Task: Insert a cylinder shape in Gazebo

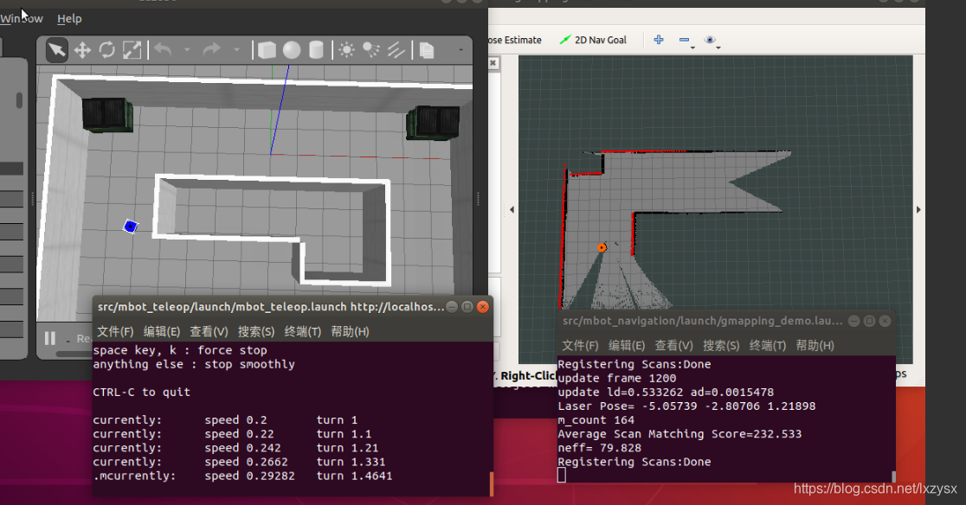Action: [316, 50]
